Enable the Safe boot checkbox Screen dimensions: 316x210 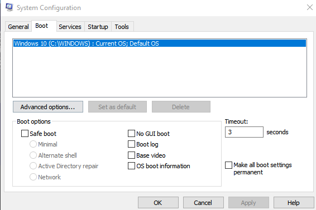pos(25,134)
